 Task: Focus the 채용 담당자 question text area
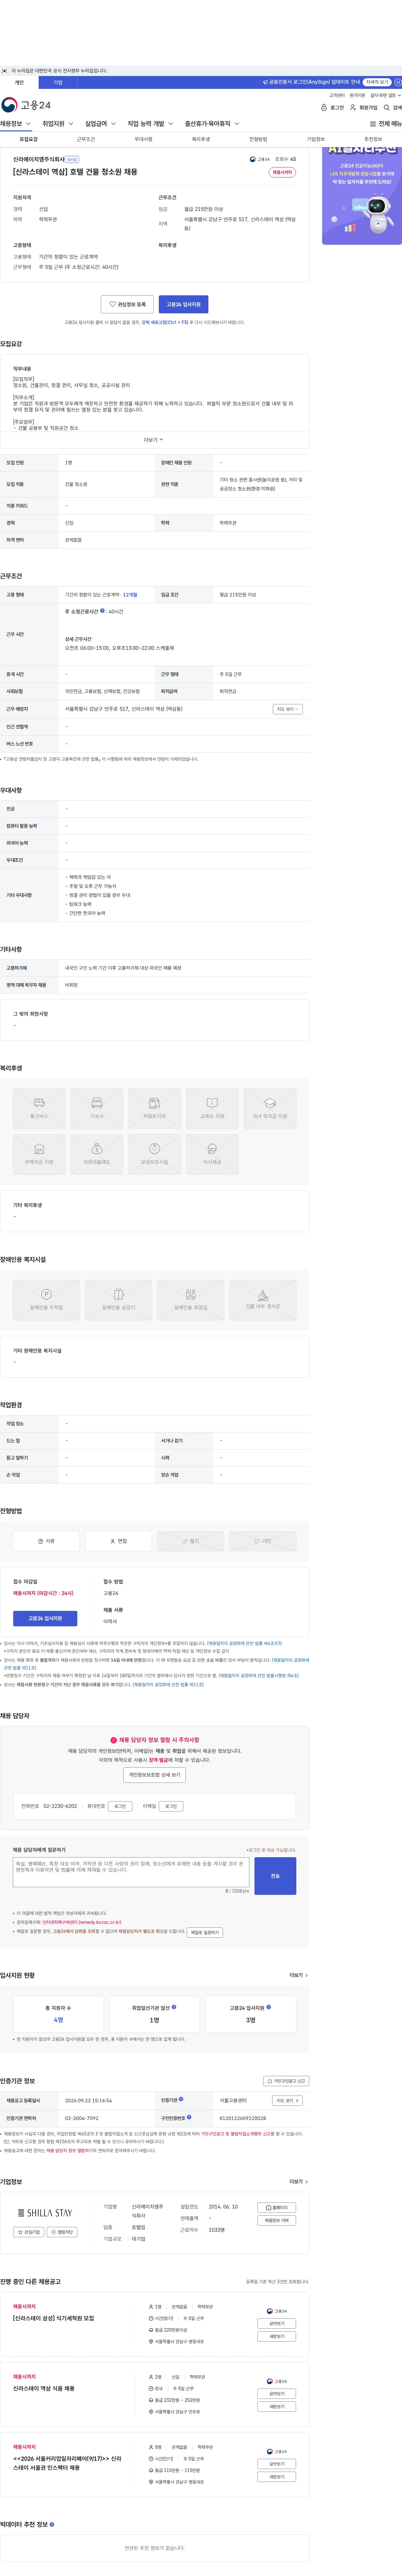pos(131,1872)
